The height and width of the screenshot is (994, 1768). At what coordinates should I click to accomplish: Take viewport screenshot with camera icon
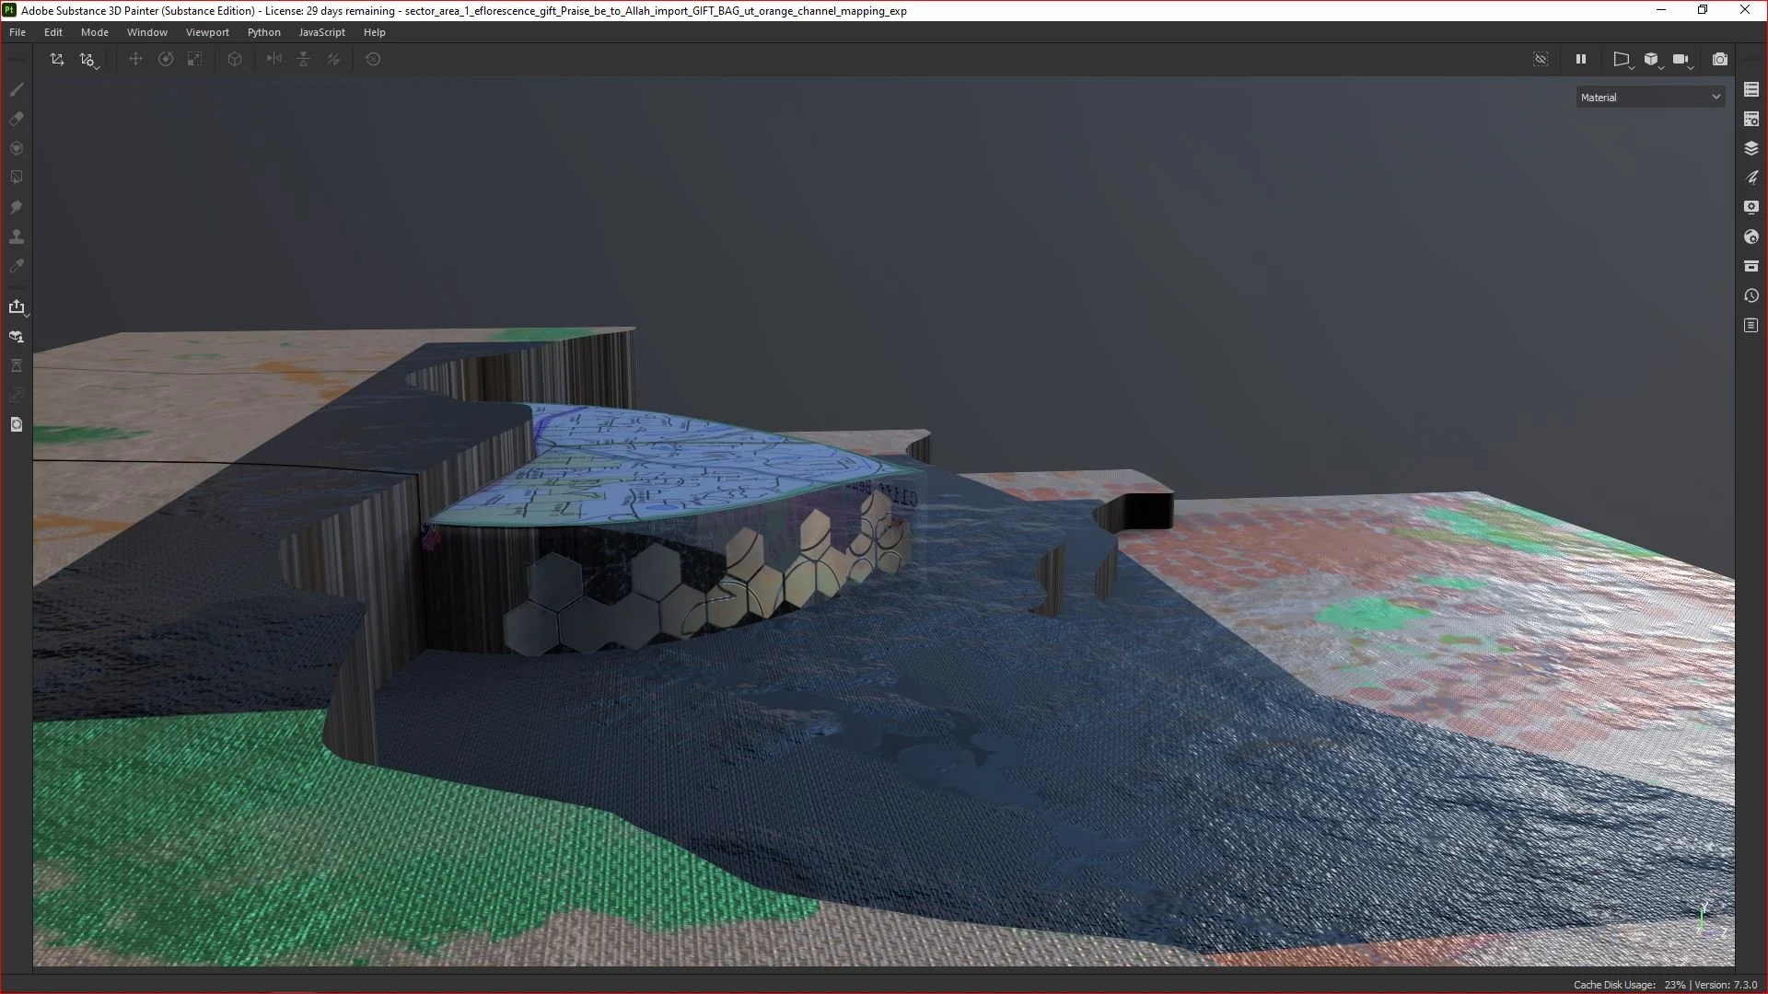coord(1719,59)
